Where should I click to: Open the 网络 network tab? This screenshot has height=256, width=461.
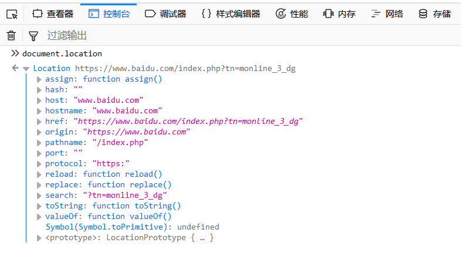(x=387, y=14)
